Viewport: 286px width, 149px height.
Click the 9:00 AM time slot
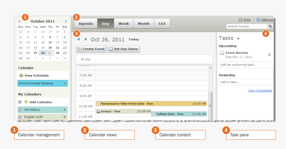pyautogui.click(x=152, y=96)
